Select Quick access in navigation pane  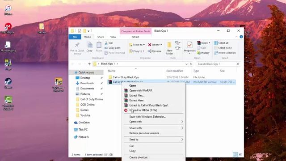tap(86, 72)
